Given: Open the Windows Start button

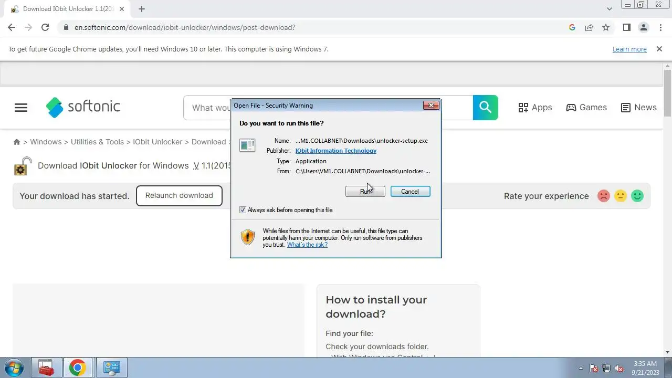Looking at the screenshot, I should click(14, 367).
